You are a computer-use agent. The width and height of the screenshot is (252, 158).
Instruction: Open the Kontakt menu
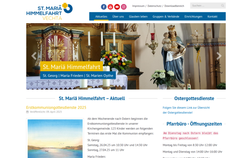[x=212, y=16]
